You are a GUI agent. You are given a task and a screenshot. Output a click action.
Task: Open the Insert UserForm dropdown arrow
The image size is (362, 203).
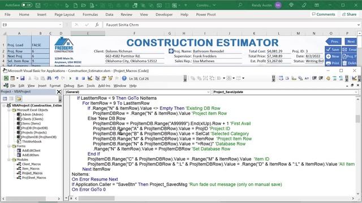(18, 78)
